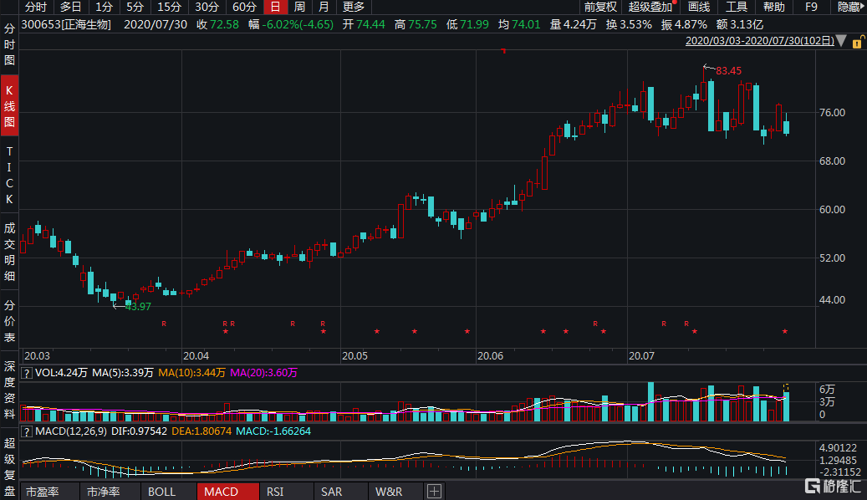This screenshot has width=867, height=500.
Task: Open the 前复权 price adjustment dropdown
Action: [x=600, y=8]
